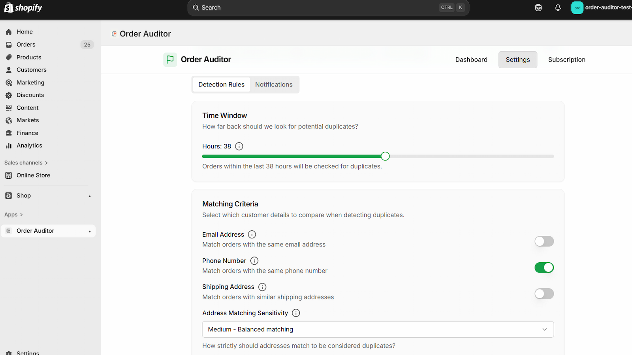This screenshot has height=355, width=632.
Task: Enable the Email Address matching toggle
Action: click(544, 241)
